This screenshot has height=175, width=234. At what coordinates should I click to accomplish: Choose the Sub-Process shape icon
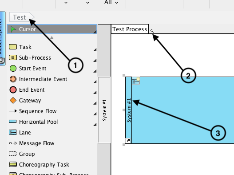[x=13, y=57]
